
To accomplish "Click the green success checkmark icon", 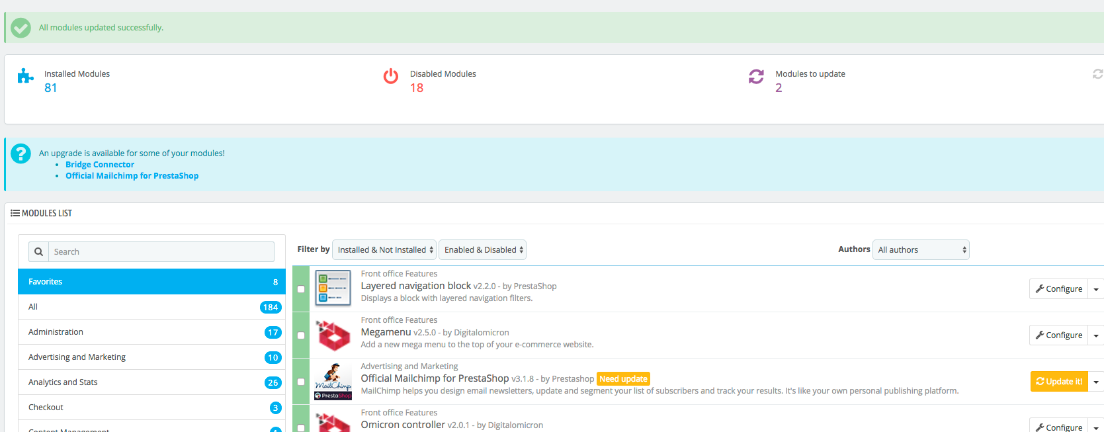I will pos(21,28).
